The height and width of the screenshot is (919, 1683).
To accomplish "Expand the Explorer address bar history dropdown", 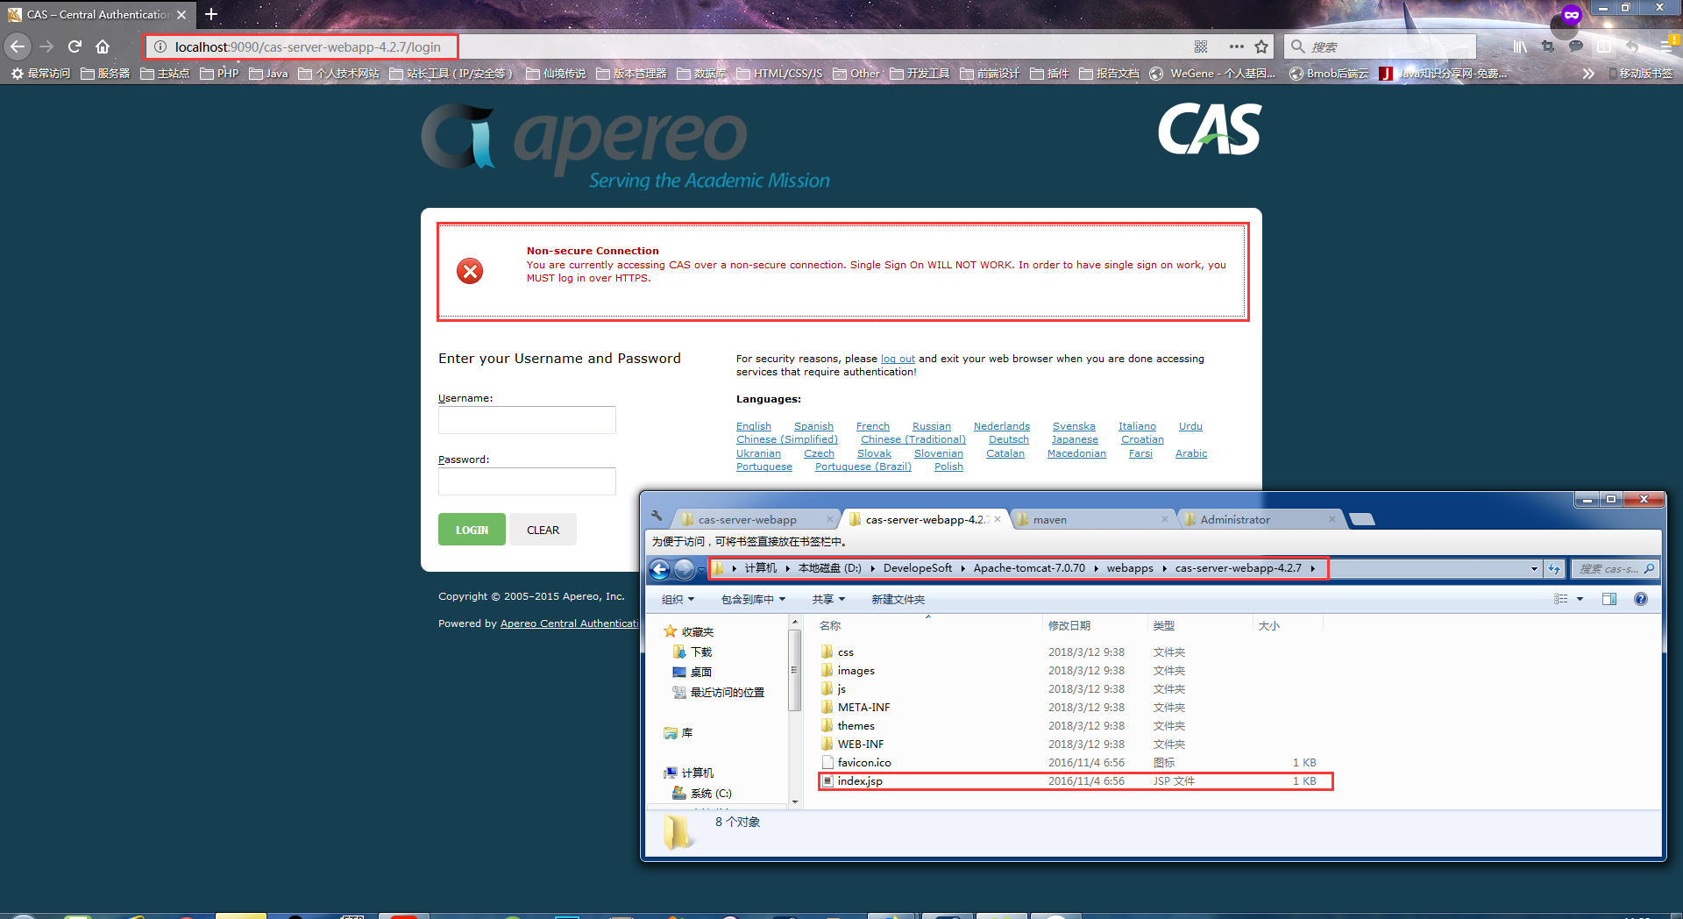I will 1534,568.
